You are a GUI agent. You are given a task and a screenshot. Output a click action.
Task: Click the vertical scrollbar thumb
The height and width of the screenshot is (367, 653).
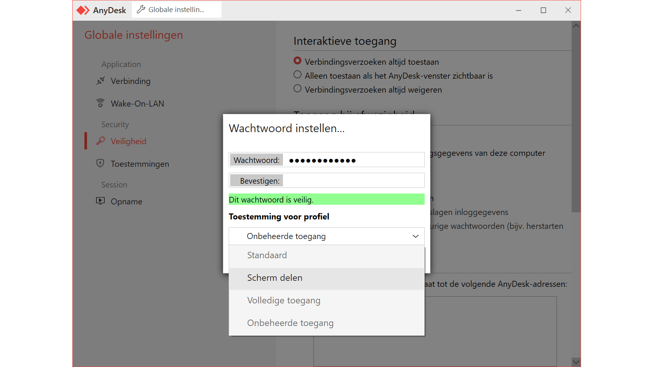click(576, 121)
